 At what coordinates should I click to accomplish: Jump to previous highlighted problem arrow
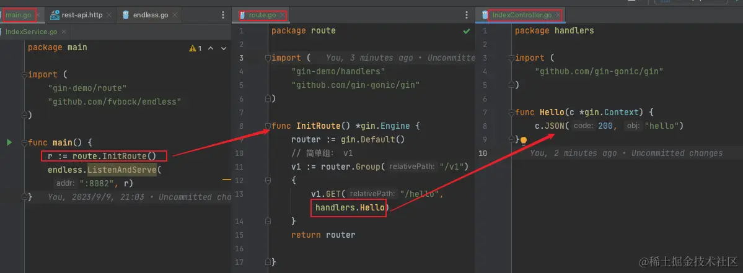[211, 48]
